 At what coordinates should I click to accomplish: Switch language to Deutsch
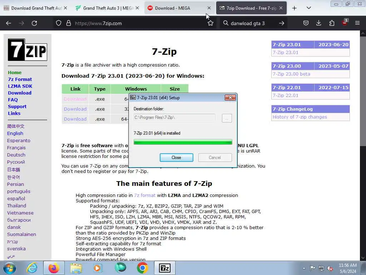(16, 155)
